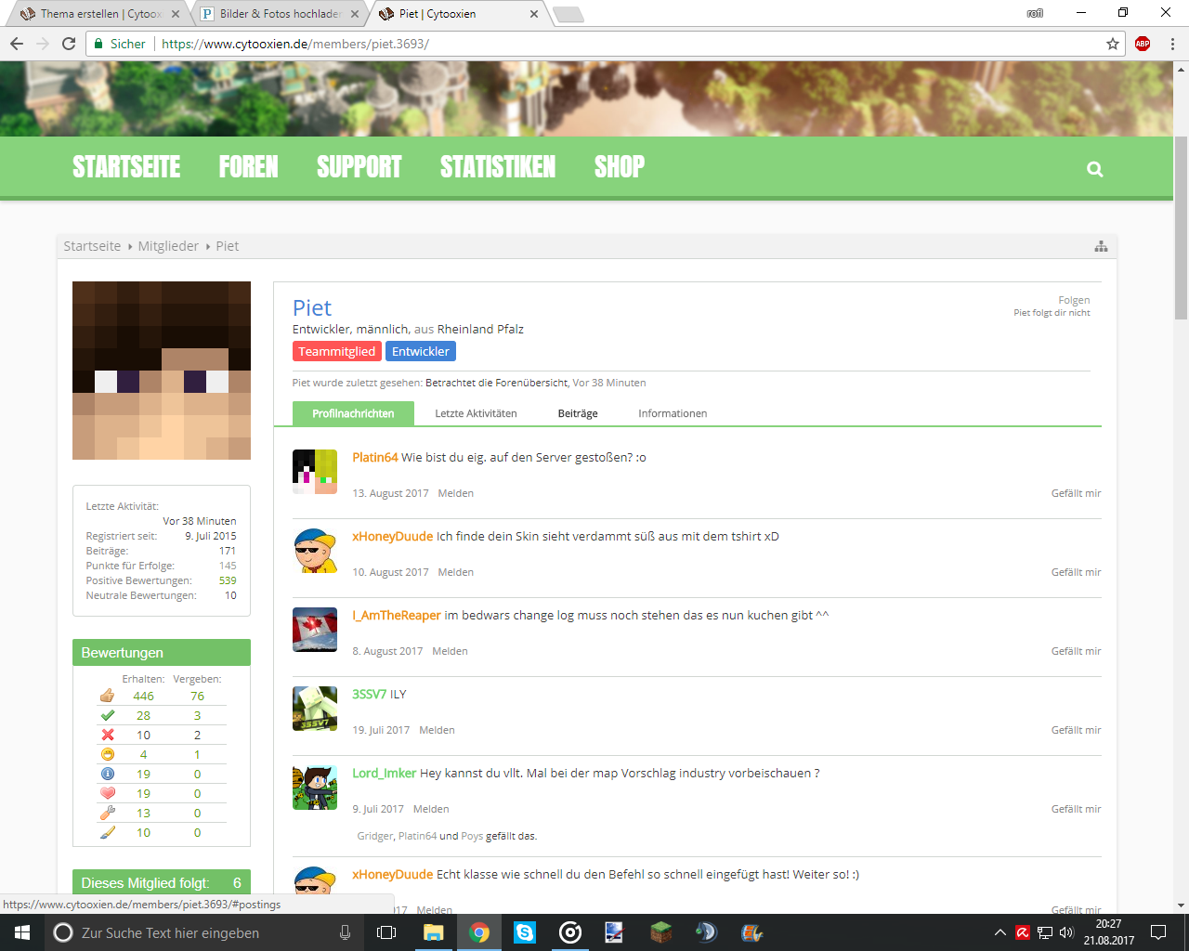Click the wrench rating icon

click(108, 813)
